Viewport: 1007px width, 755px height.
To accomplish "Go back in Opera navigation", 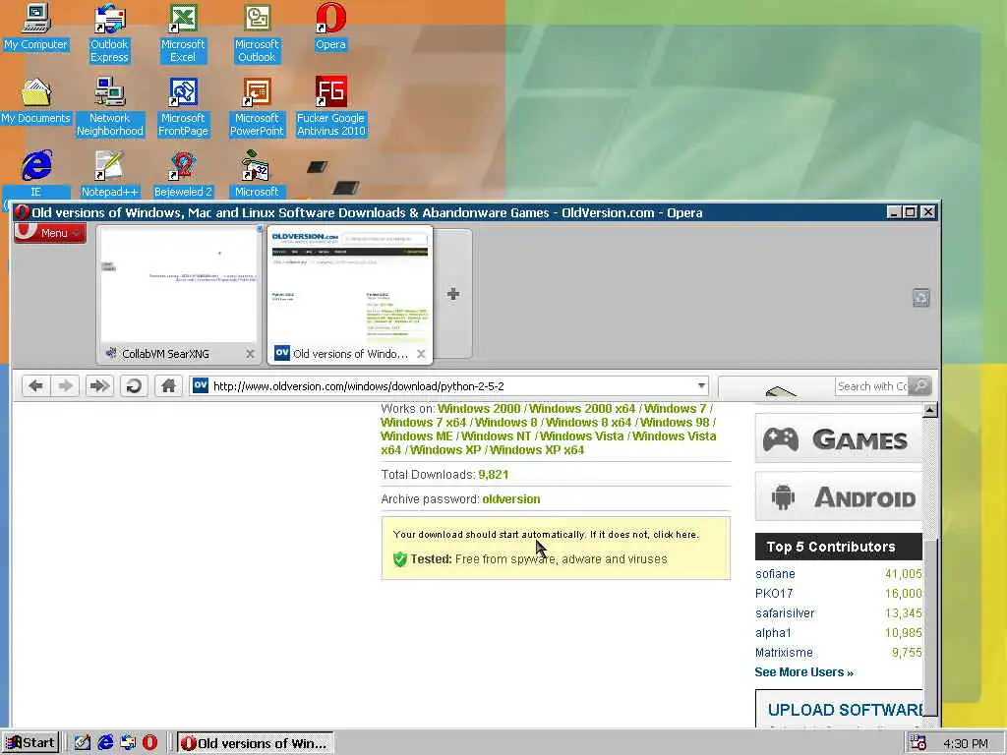I will tap(36, 385).
